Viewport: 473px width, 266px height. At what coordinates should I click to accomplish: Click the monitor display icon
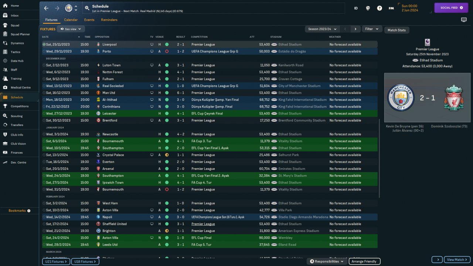pyautogui.click(x=464, y=20)
